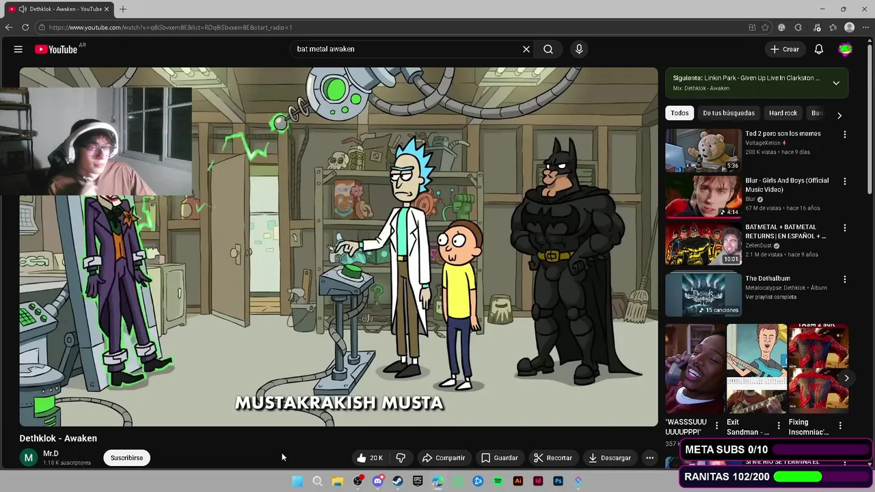Open Mr.D channel name link

[51, 454]
